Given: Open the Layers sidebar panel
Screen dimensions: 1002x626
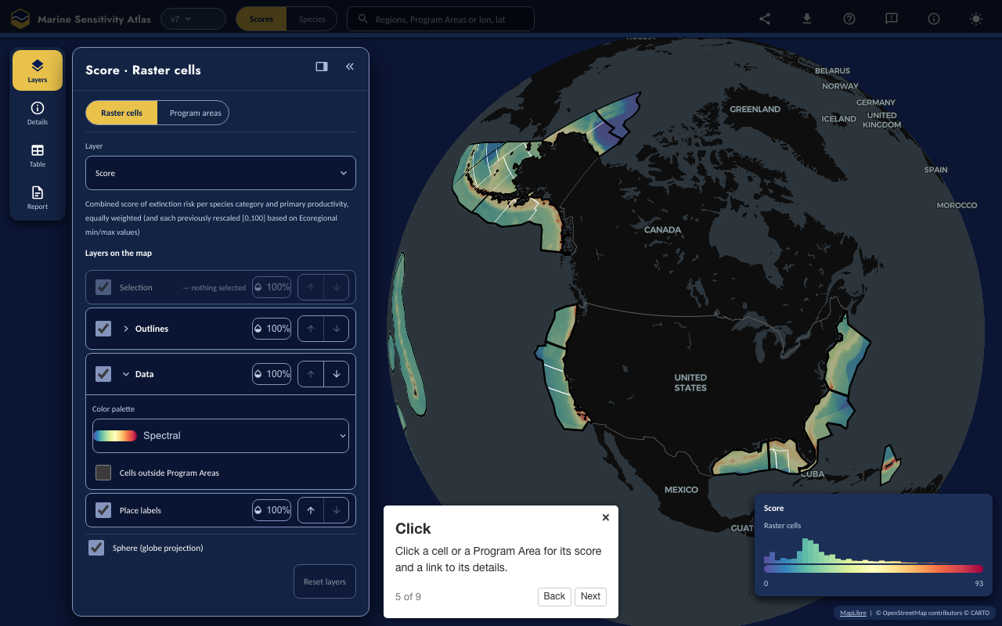Looking at the screenshot, I should coord(38,70).
